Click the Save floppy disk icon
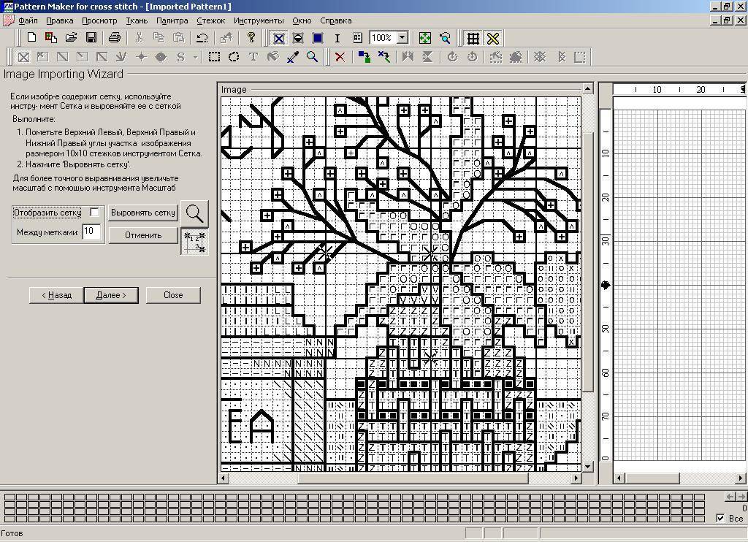 point(91,38)
